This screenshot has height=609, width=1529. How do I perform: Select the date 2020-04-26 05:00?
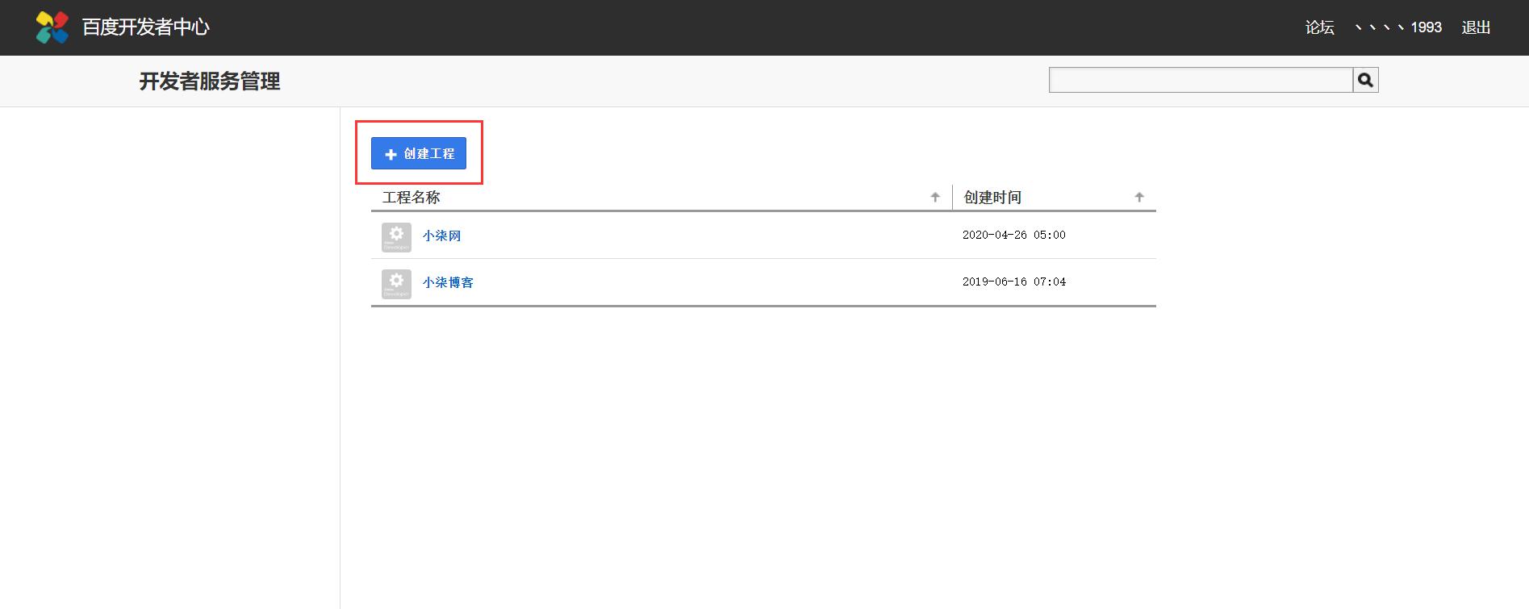coord(1014,235)
